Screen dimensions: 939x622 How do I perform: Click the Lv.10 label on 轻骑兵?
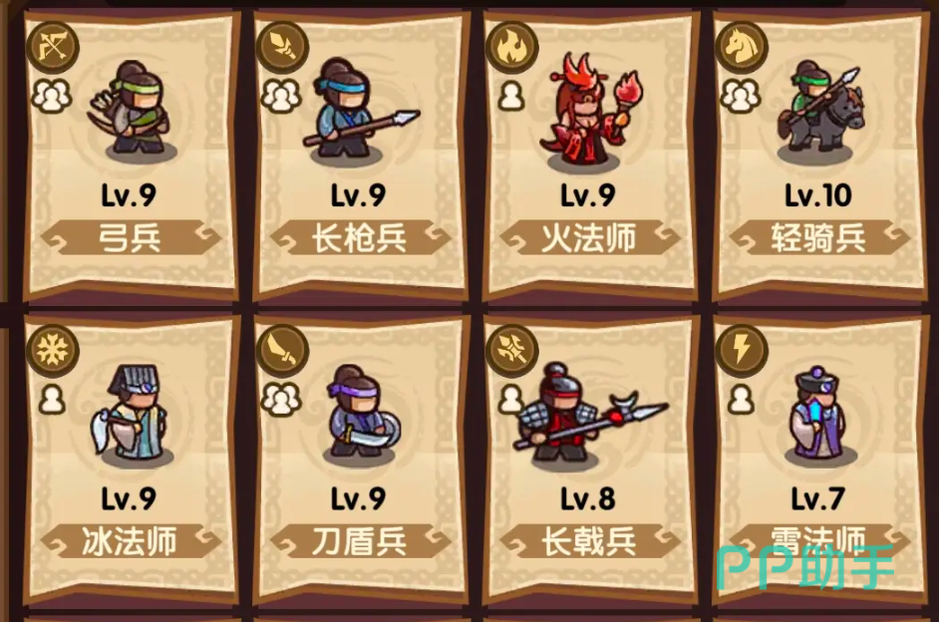click(x=818, y=195)
